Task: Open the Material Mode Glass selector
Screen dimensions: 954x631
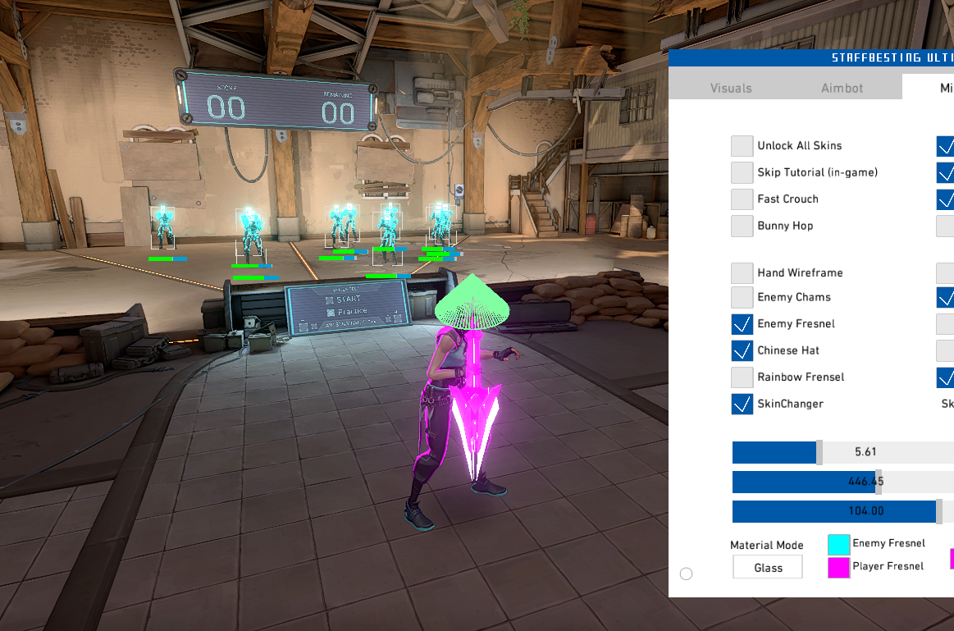Action: [x=767, y=567]
